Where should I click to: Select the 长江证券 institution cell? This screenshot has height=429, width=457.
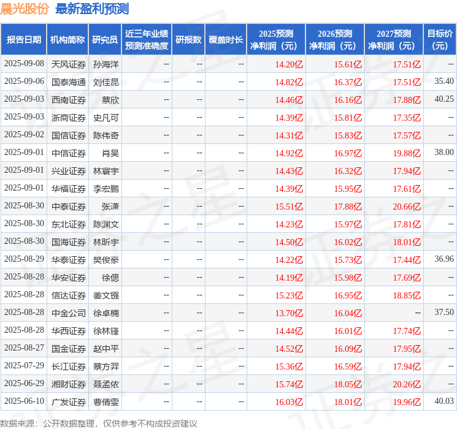point(69,366)
